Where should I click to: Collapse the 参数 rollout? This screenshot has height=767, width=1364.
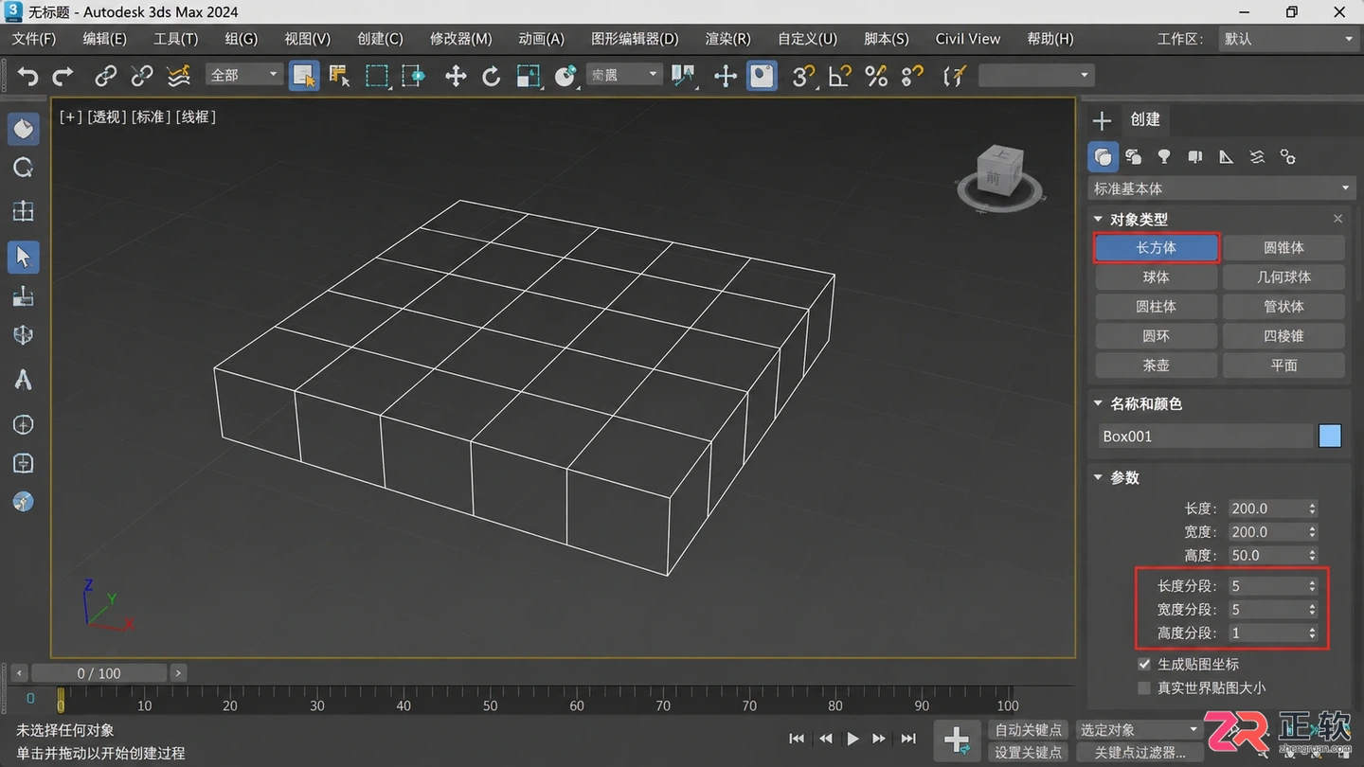(1099, 477)
